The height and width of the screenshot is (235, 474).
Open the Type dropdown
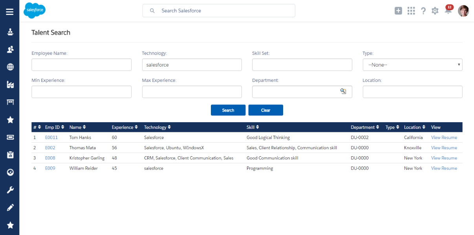[412, 65]
